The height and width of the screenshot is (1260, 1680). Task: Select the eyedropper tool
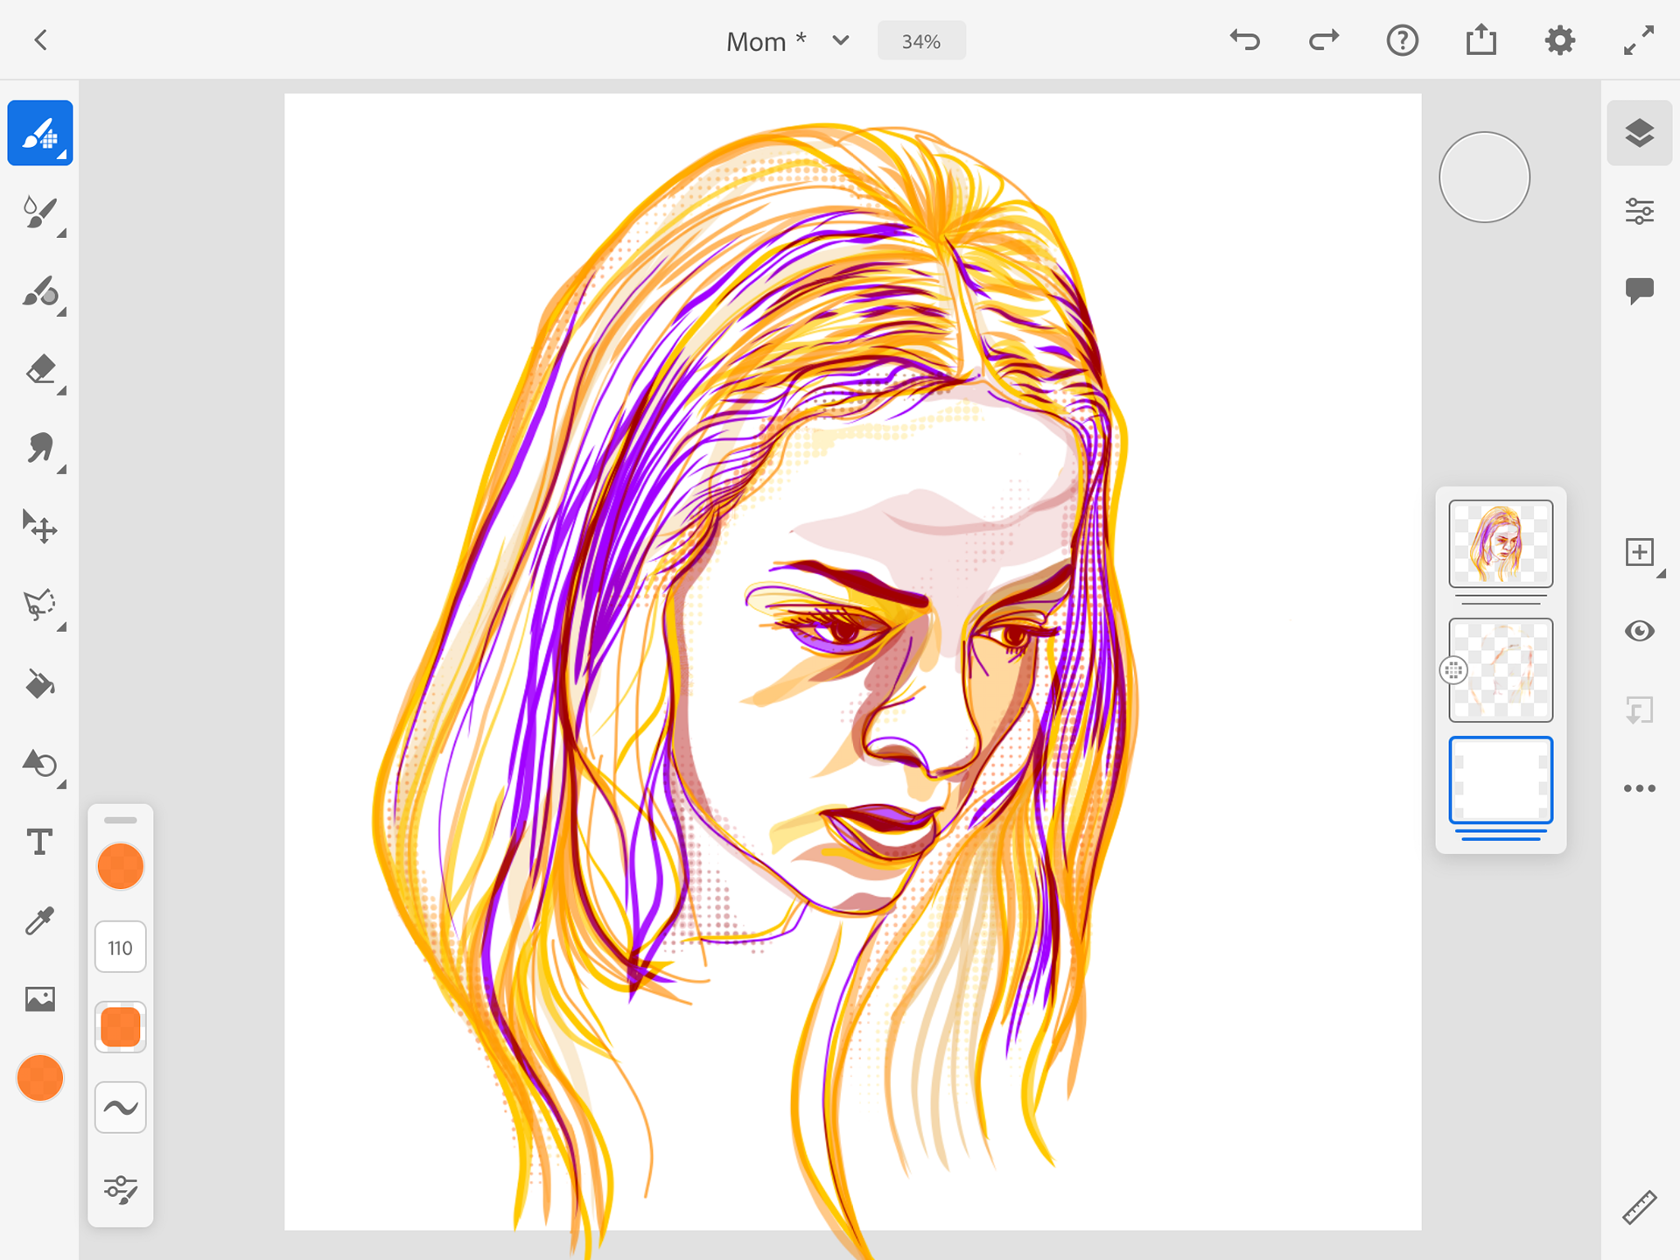[x=40, y=920]
